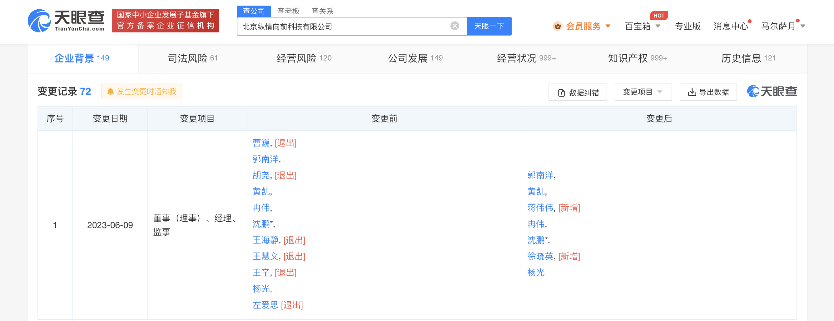Open the 变更项目 filter dropdown
Viewport: 834px width, 321px height.
643,92
